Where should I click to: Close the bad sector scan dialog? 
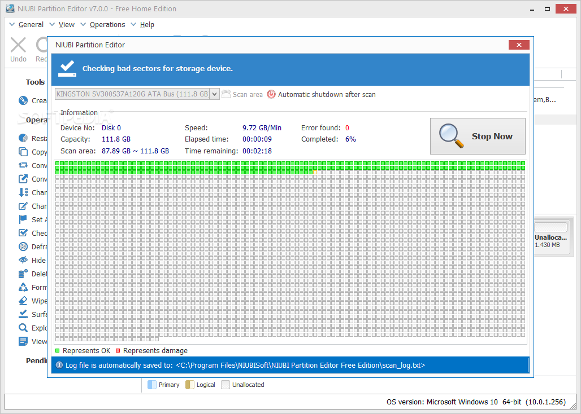tap(518, 45)
